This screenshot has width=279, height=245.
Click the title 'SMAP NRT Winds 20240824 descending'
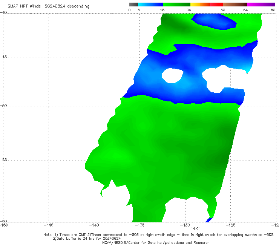coord(48,6)
